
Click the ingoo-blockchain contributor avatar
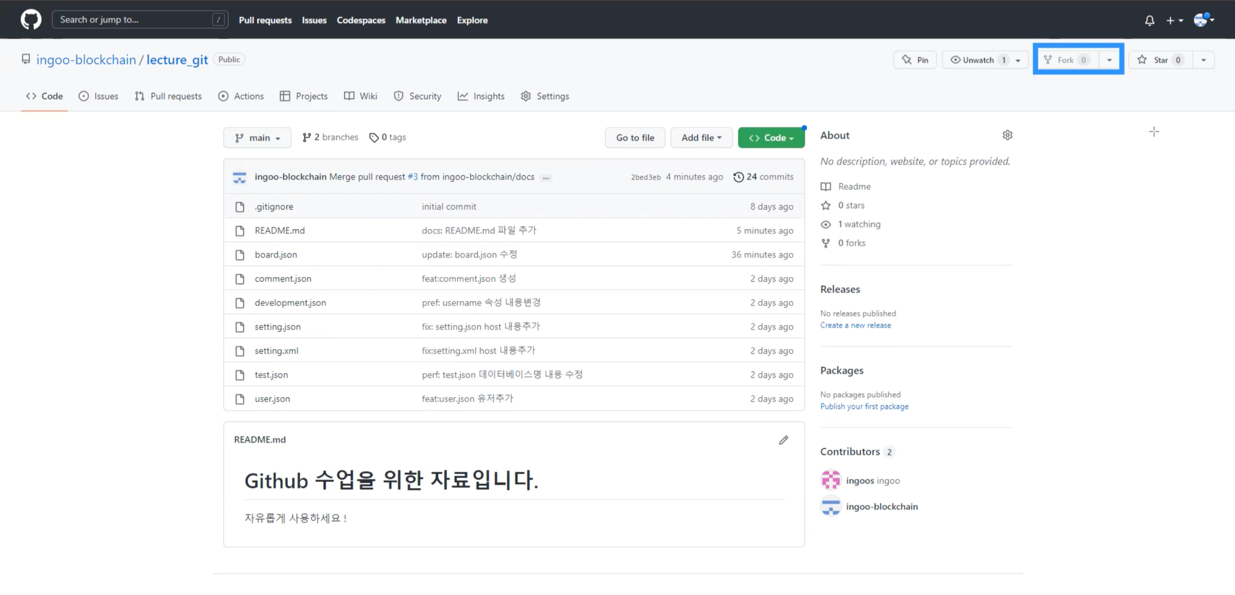pyautogui.click(x=830, y=506)
